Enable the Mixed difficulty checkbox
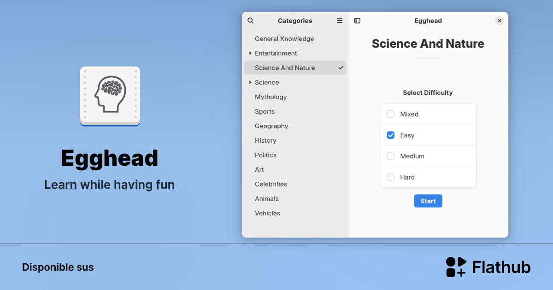The image size is (553, 290). point(390,114)
